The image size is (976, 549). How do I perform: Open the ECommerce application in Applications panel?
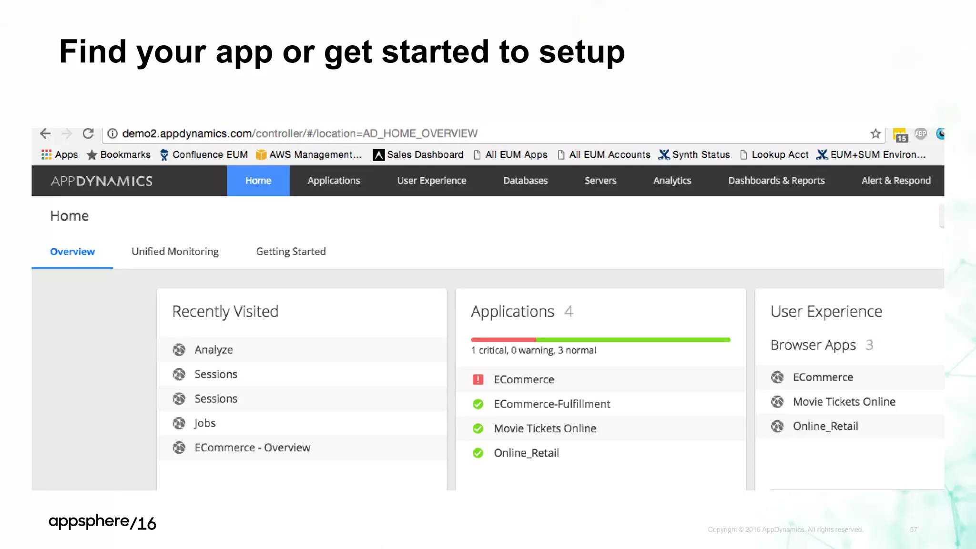(x=600, y=380)
